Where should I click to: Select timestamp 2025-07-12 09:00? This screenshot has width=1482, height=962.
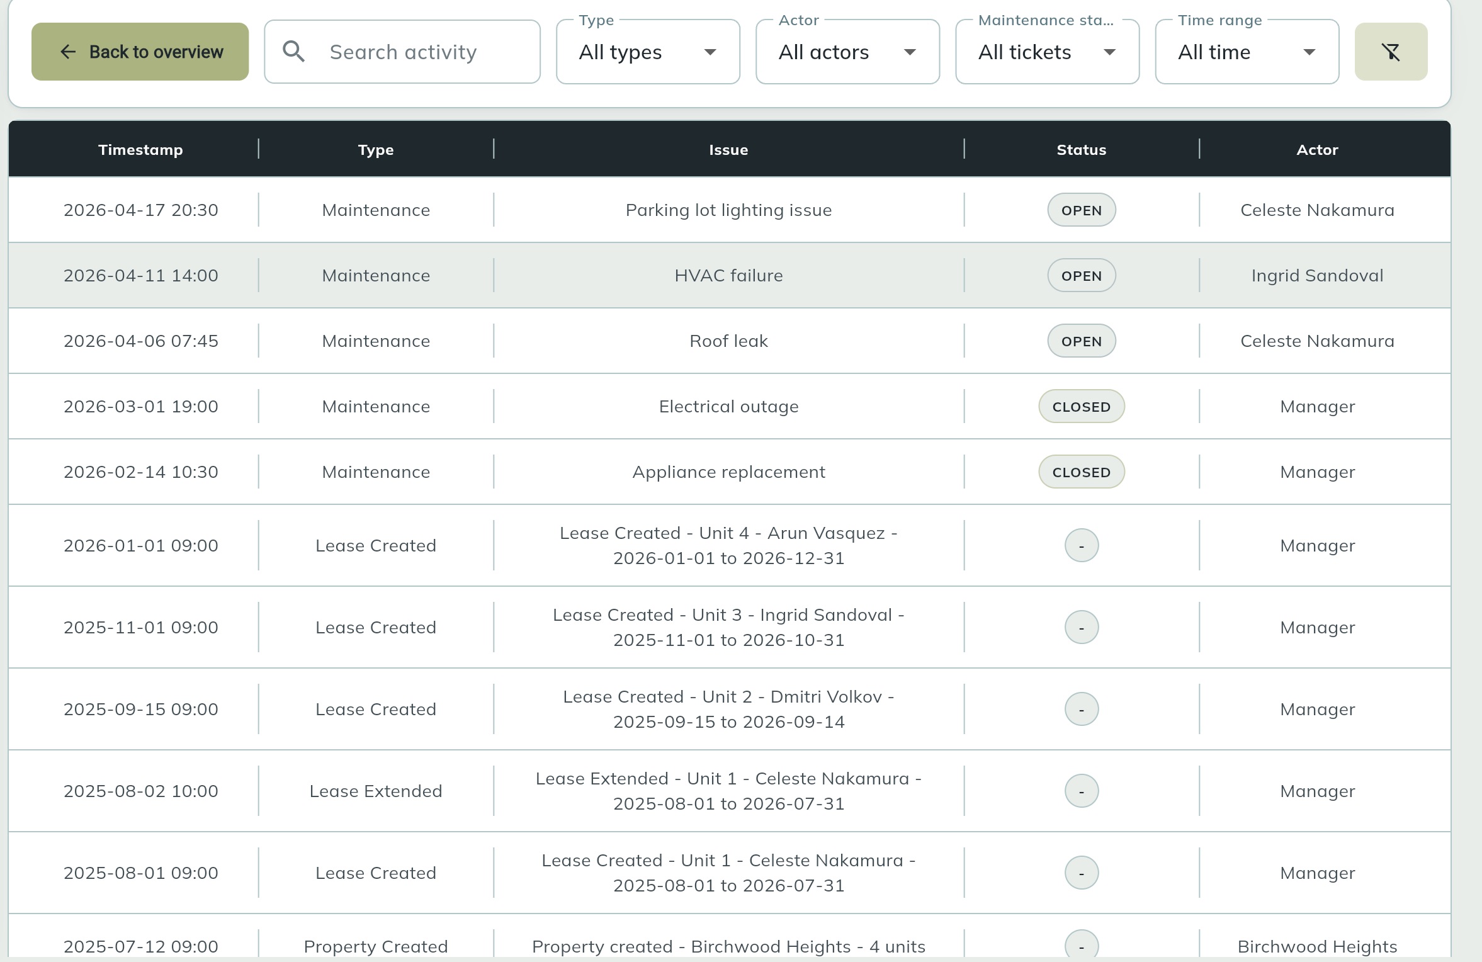click(x=140, y=946)
